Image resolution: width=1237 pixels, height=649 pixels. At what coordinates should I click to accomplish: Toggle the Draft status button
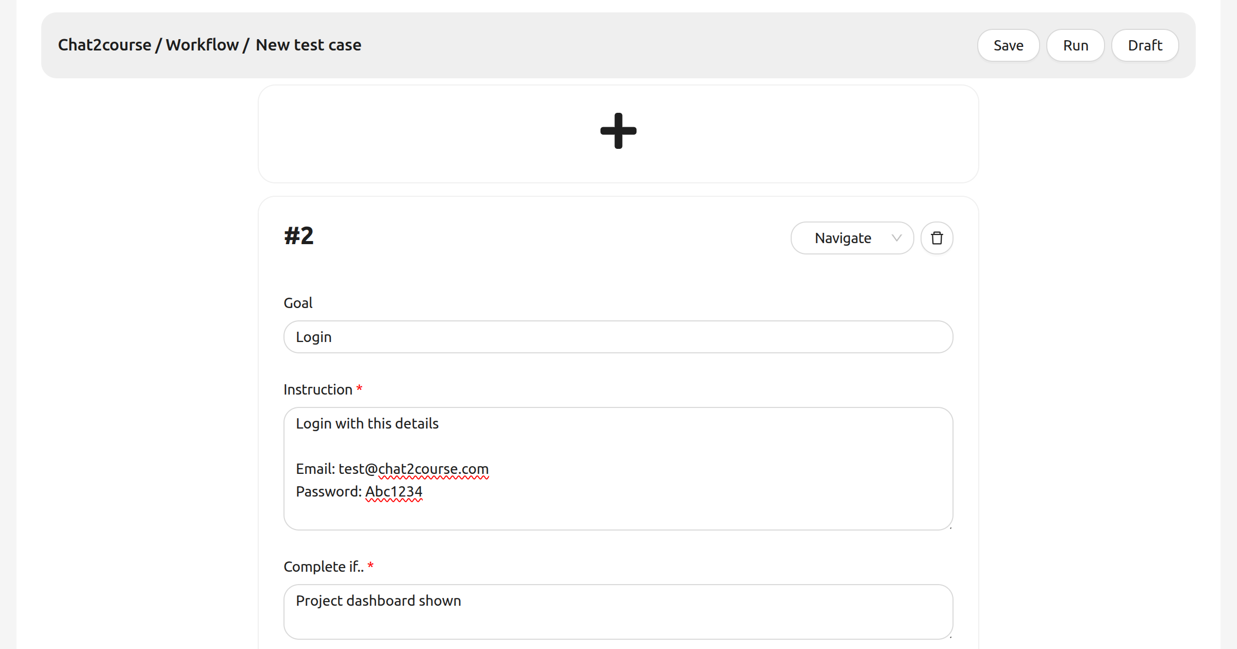[x=1145, y=45]
